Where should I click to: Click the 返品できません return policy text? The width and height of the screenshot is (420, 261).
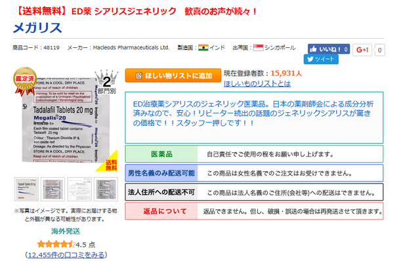point(293,211)
